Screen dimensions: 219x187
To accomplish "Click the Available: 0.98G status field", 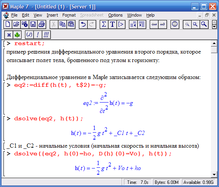I will tap(199, 182).
